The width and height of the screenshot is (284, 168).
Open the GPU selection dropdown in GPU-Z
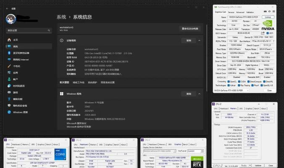(231, 90)
